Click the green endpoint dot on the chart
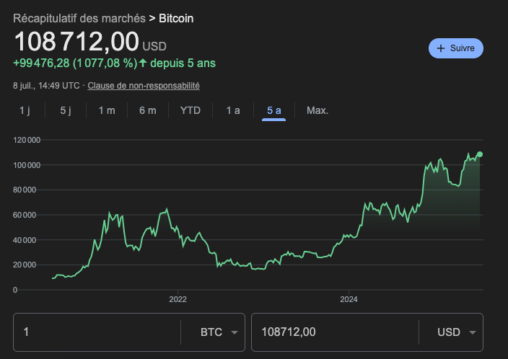Image resolution: width=508 pixels, height=359 pixels. click(x=480, y=154)
